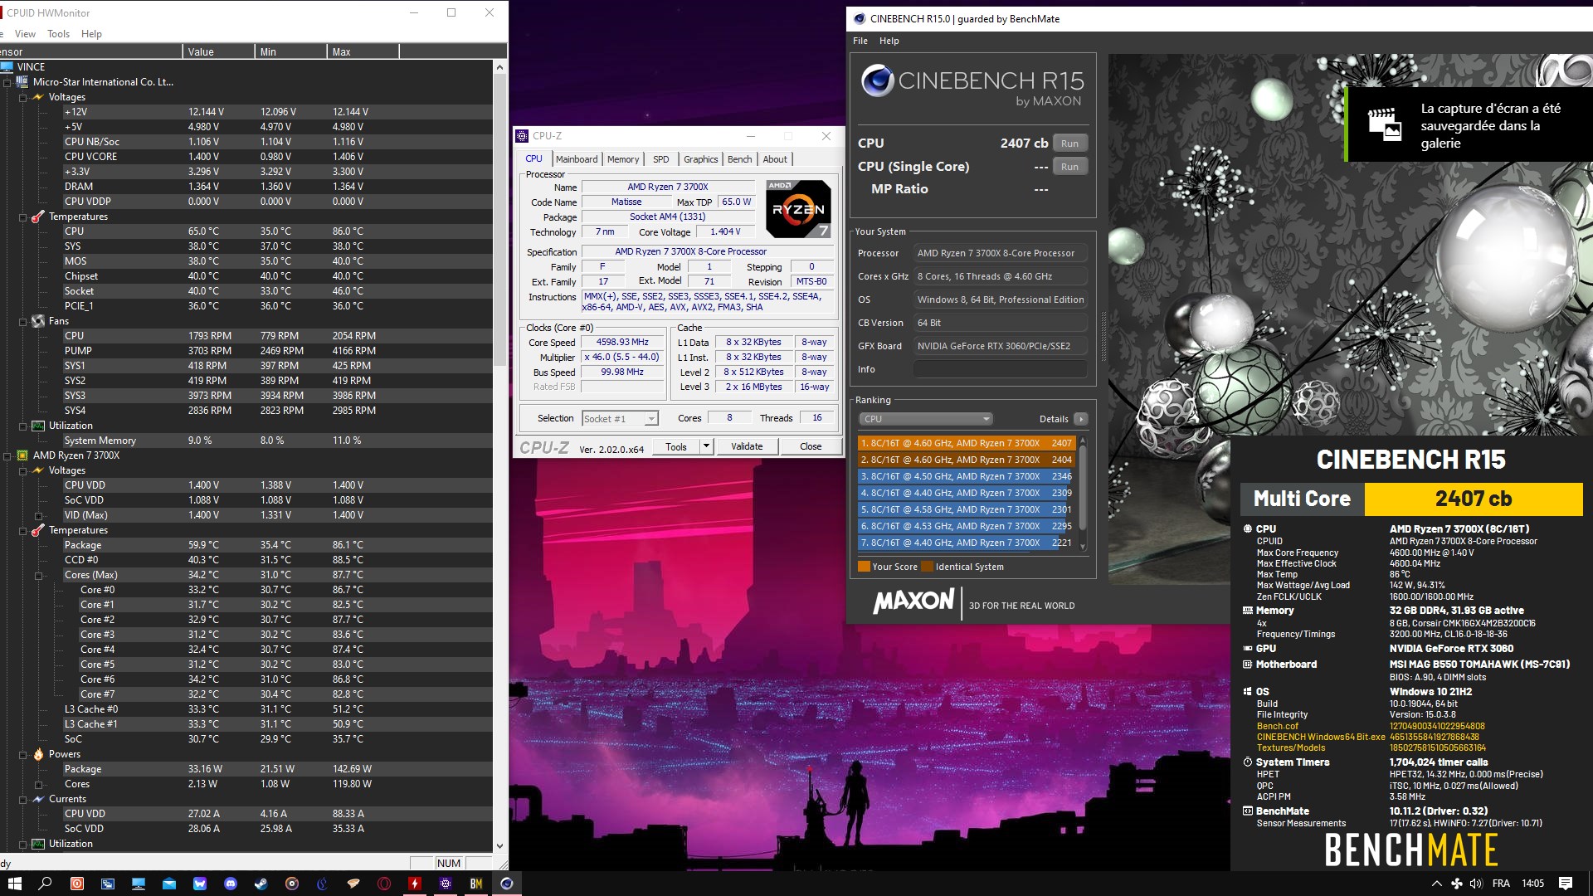
Task: Click the Value column header in HWMonitor
Action: pos(218,51)
